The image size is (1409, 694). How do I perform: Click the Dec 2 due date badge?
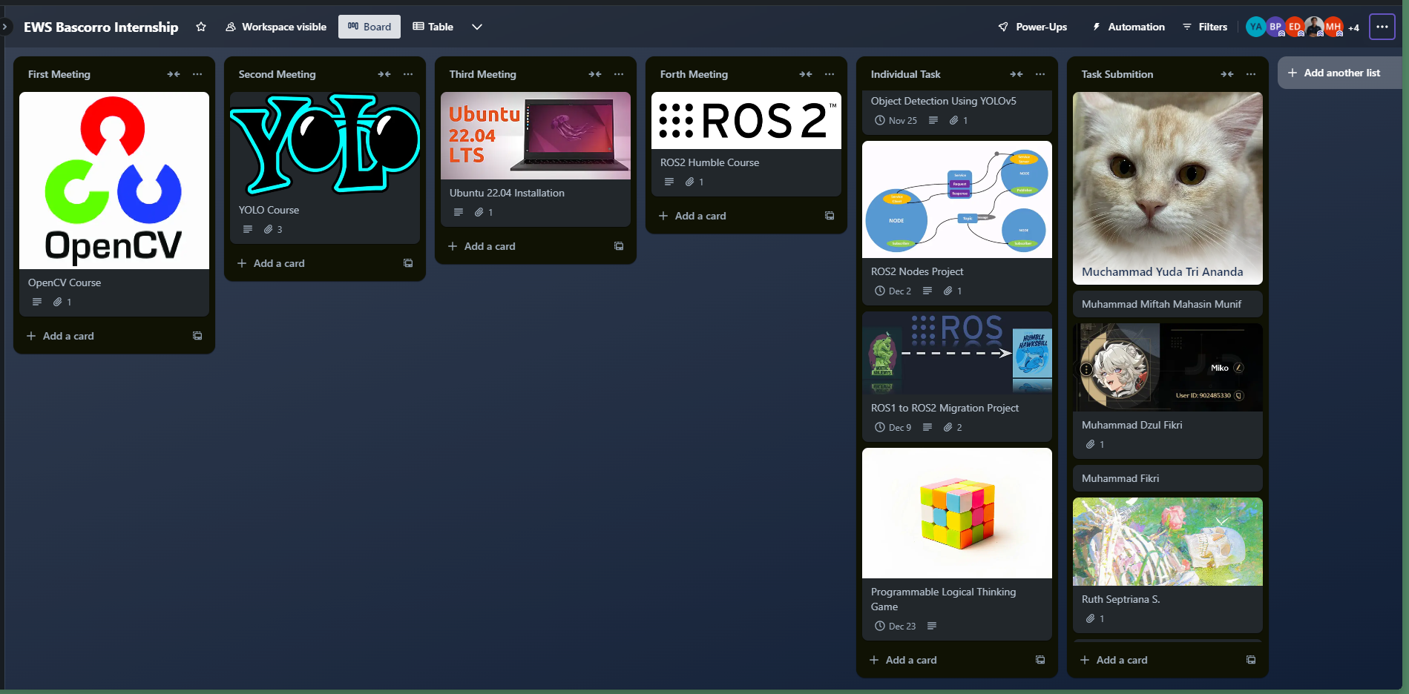tap(893, 291)
